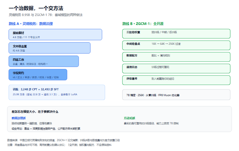Click the 数据来源 footnote line
Screen dimensions: 239x151
point(64,140)
